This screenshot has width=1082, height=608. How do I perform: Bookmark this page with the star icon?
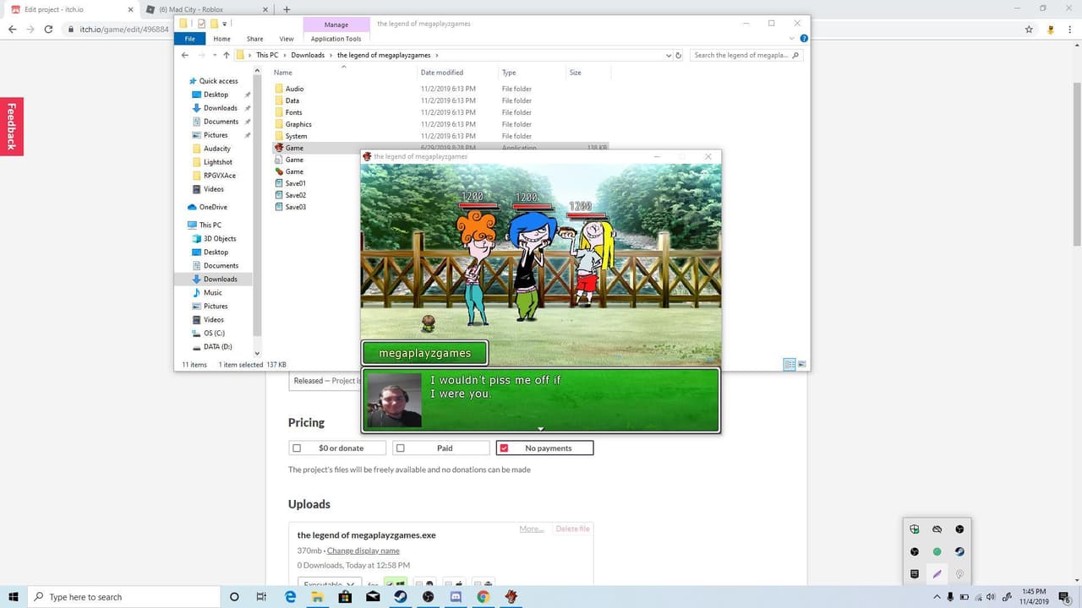point(1029,29)
